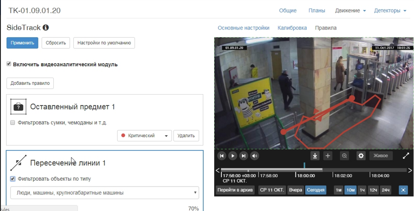Click the СР 11 ОКТ. date button
Viewport: 414px width, 211px height.
[x=272, y=190]
